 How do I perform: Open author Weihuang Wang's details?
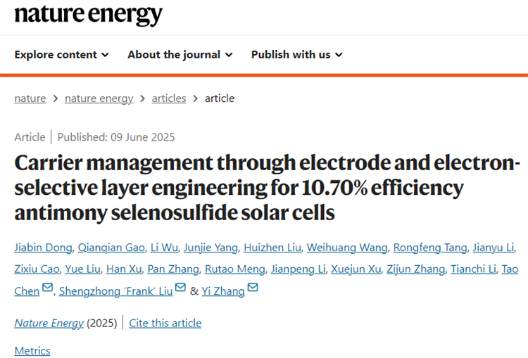pos(347,248)
